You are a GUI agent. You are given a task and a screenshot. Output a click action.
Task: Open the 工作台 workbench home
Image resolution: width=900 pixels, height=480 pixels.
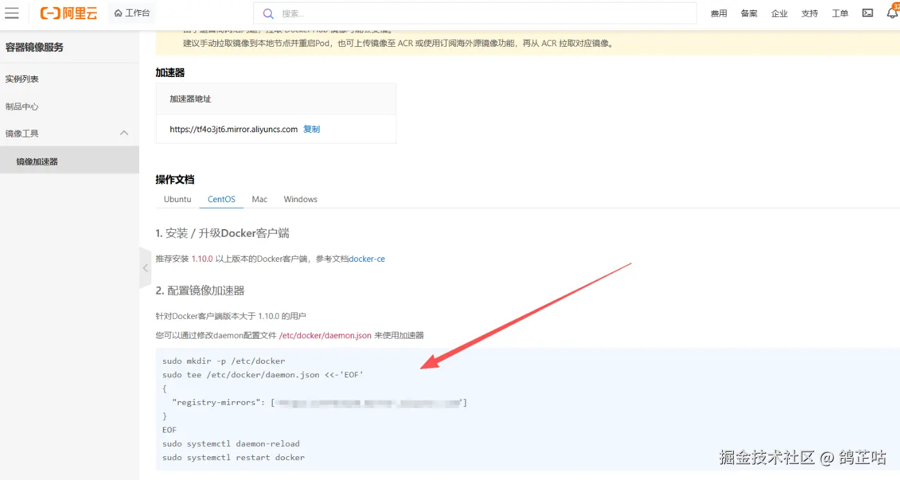[132, 13]
